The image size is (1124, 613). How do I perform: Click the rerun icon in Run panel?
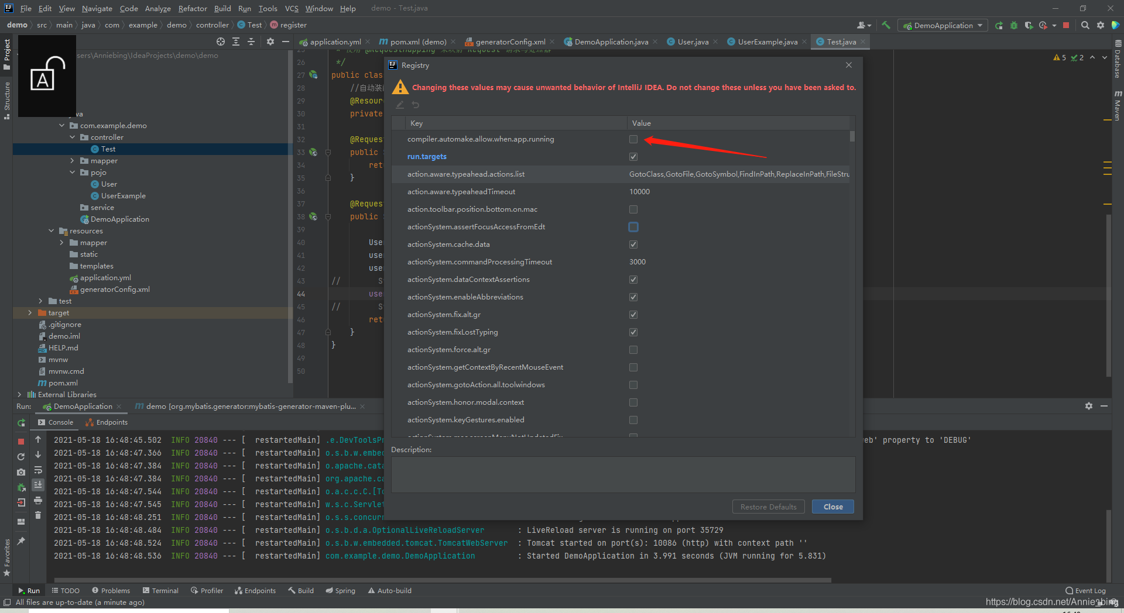21,422
